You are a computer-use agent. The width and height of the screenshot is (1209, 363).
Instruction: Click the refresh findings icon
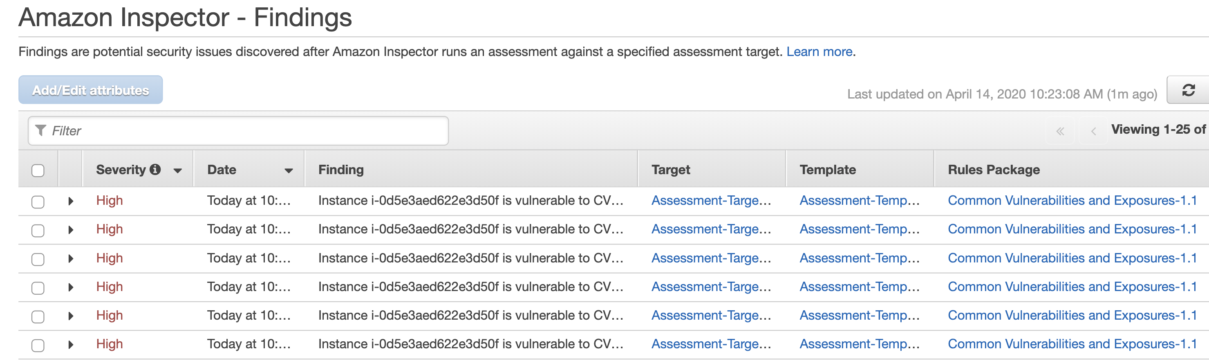coord(1188,90)
